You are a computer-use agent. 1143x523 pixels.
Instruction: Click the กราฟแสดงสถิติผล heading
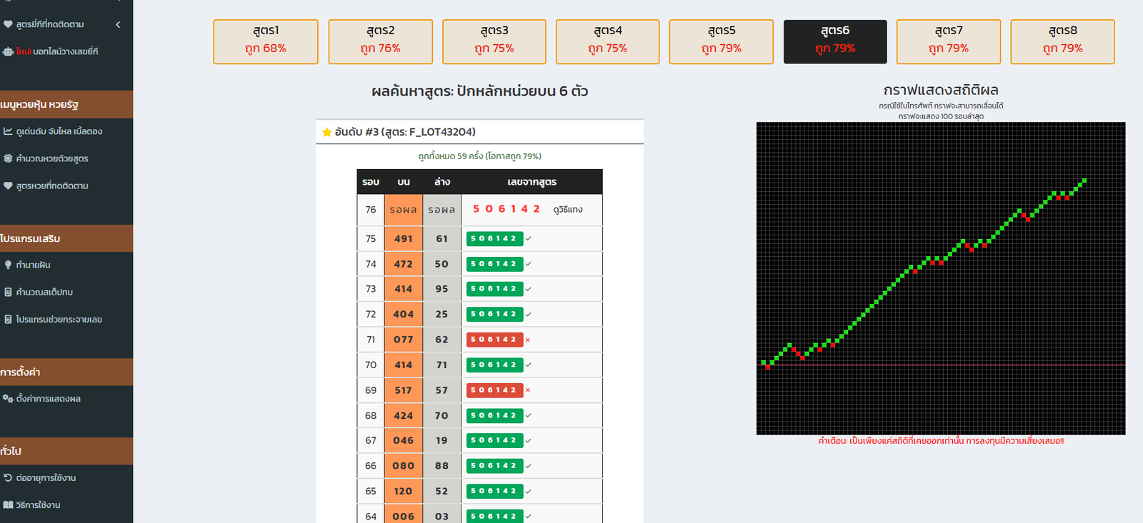click(941, 91)
